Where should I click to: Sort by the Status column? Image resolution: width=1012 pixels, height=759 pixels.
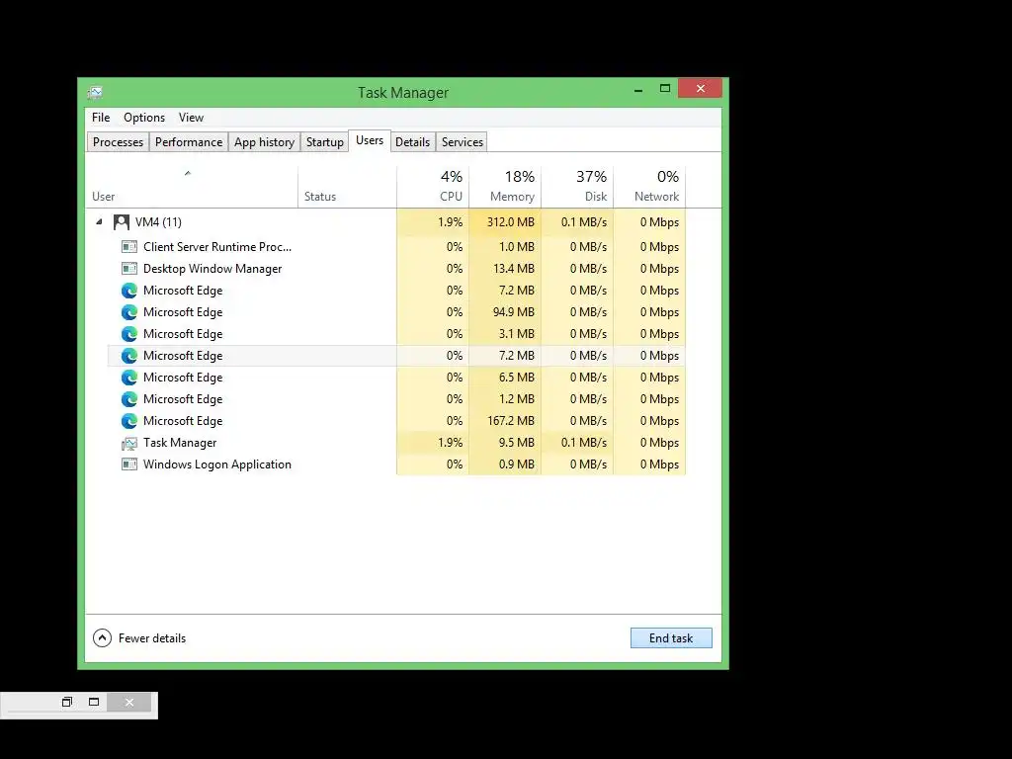click(347, 187)
